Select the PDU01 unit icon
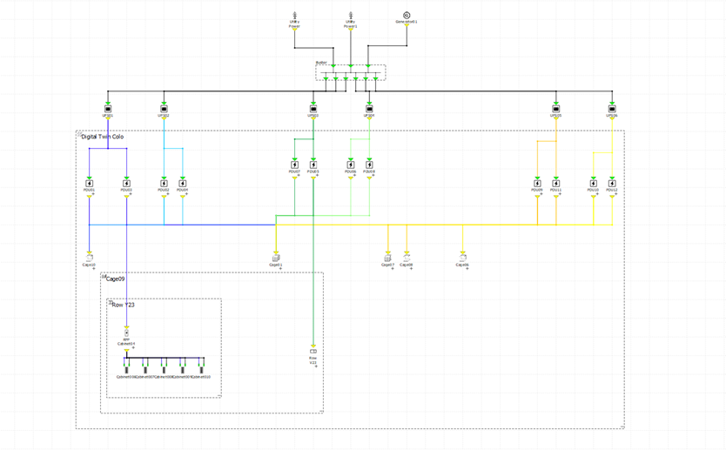This screenshot has width=726, height=450. coord(89,183)
